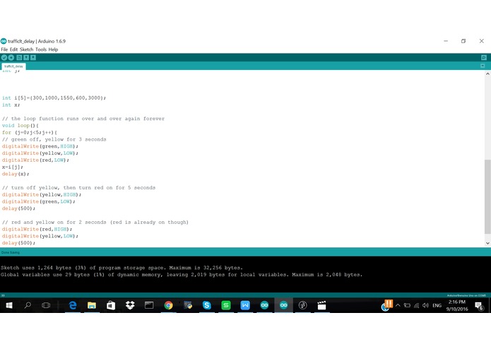Viewport: 491px width, 349px height.
Task: Open the File menu
Action: point(4,49)
